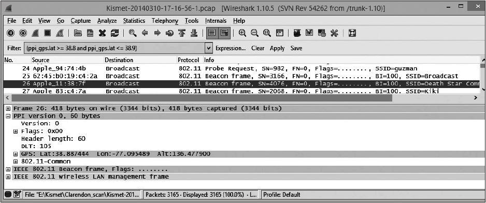Edit coloring rules icon
The width and height of the screenshot is (486, 203).
pos(322,33)
